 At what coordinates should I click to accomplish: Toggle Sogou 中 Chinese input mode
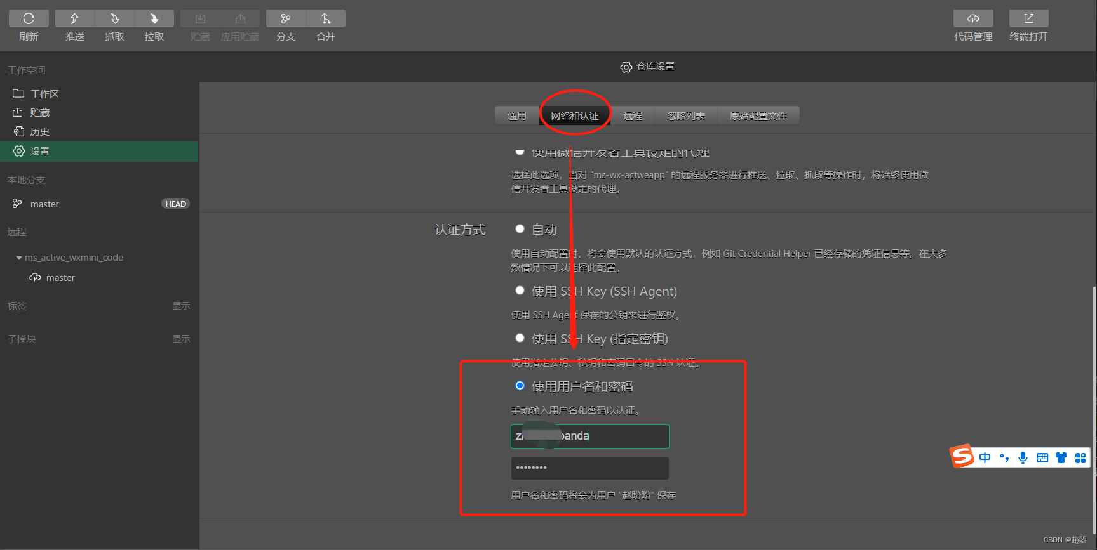pyautogui.click(x=985, y=458)
